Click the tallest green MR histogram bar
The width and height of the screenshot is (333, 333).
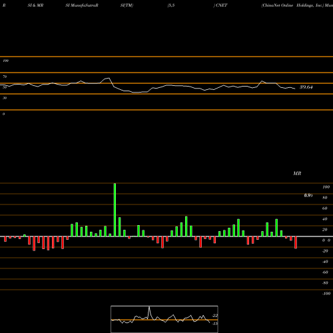115,210
